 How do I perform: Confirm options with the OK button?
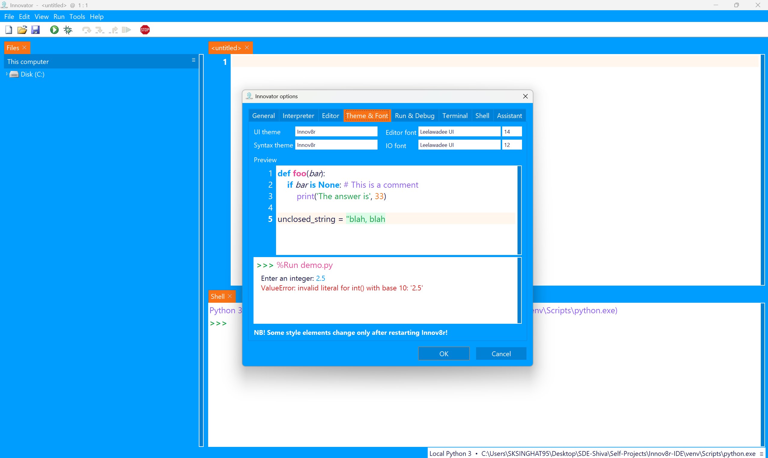point(444,354)
